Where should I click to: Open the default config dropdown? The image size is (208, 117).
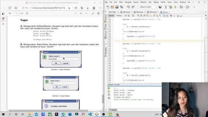tap(148, 7)
